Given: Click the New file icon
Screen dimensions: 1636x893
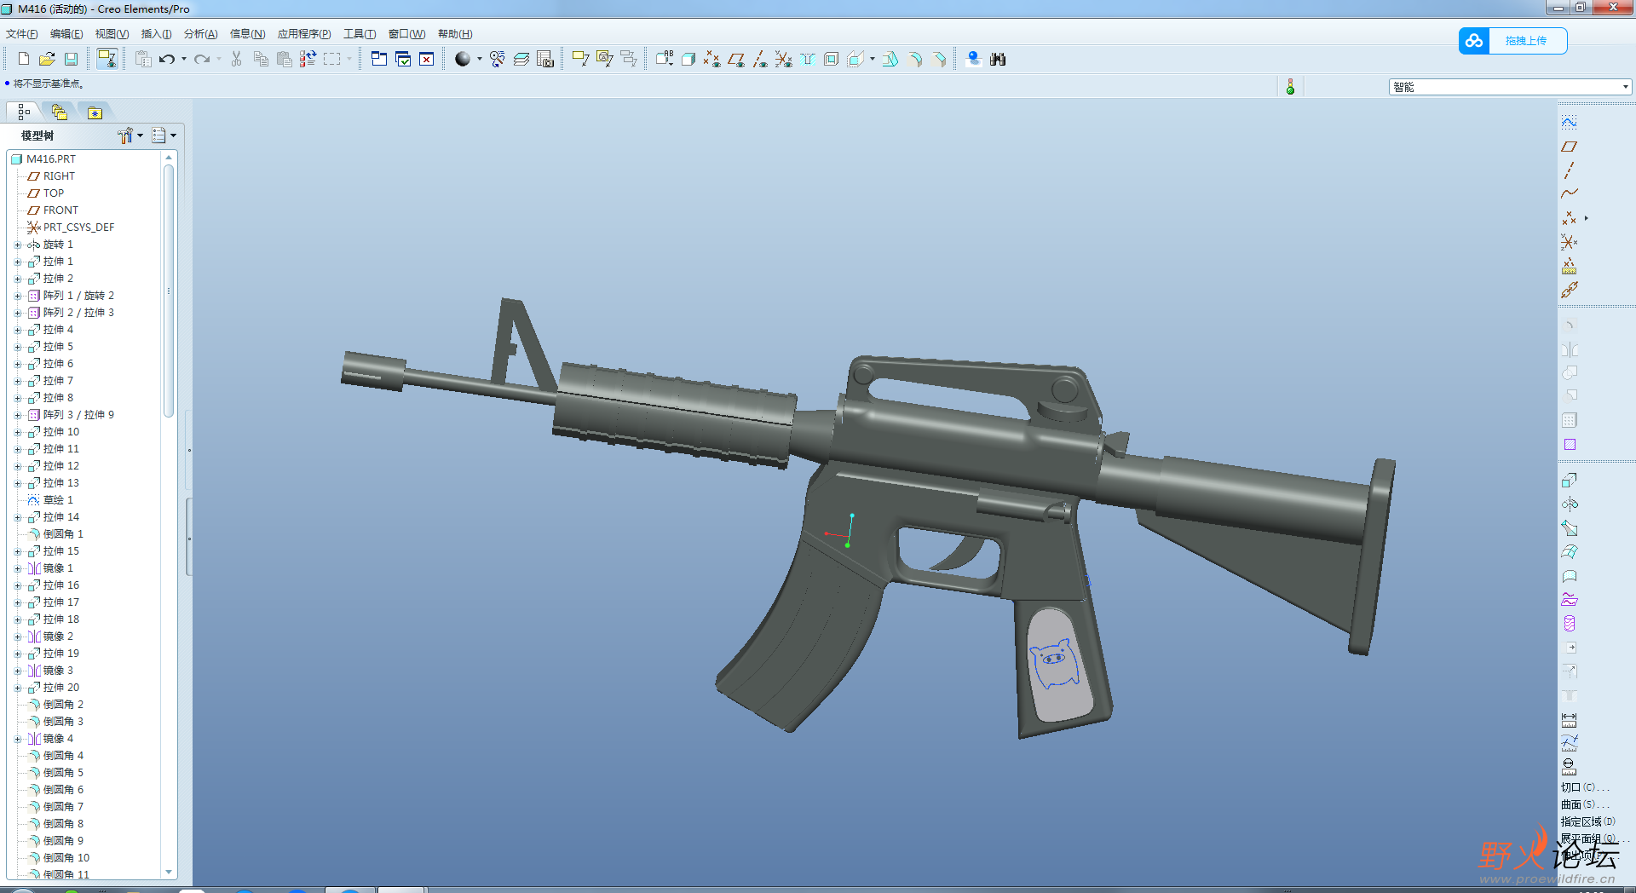Looking at the screenshot, I should coord(24,59).
